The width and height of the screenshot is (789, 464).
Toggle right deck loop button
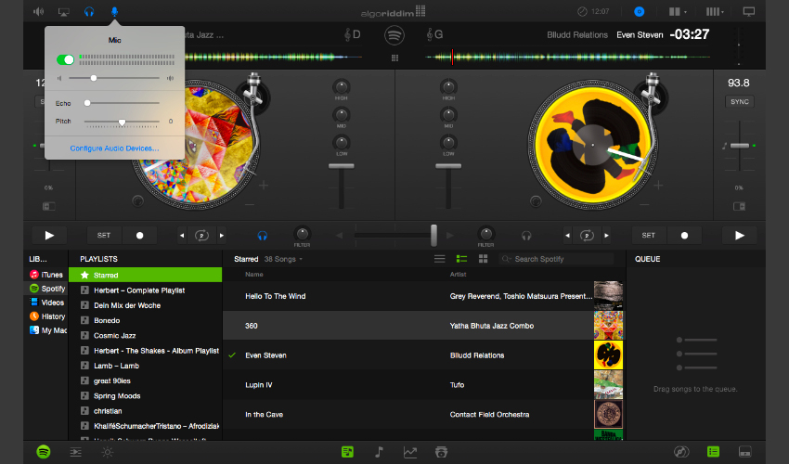click(587, 235)
